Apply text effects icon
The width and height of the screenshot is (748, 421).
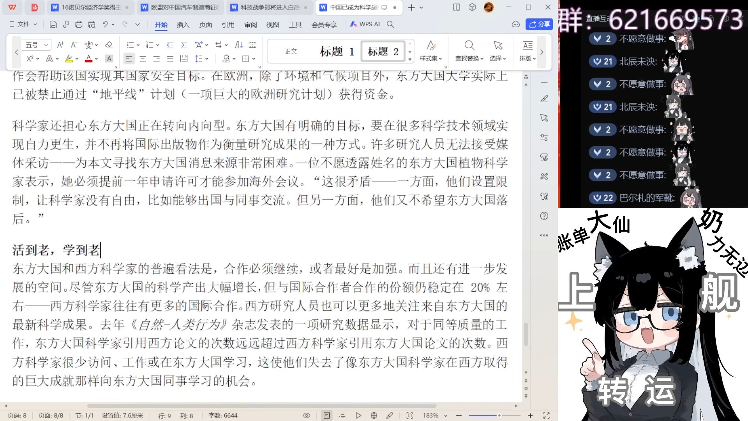click(x=49, y=58)
